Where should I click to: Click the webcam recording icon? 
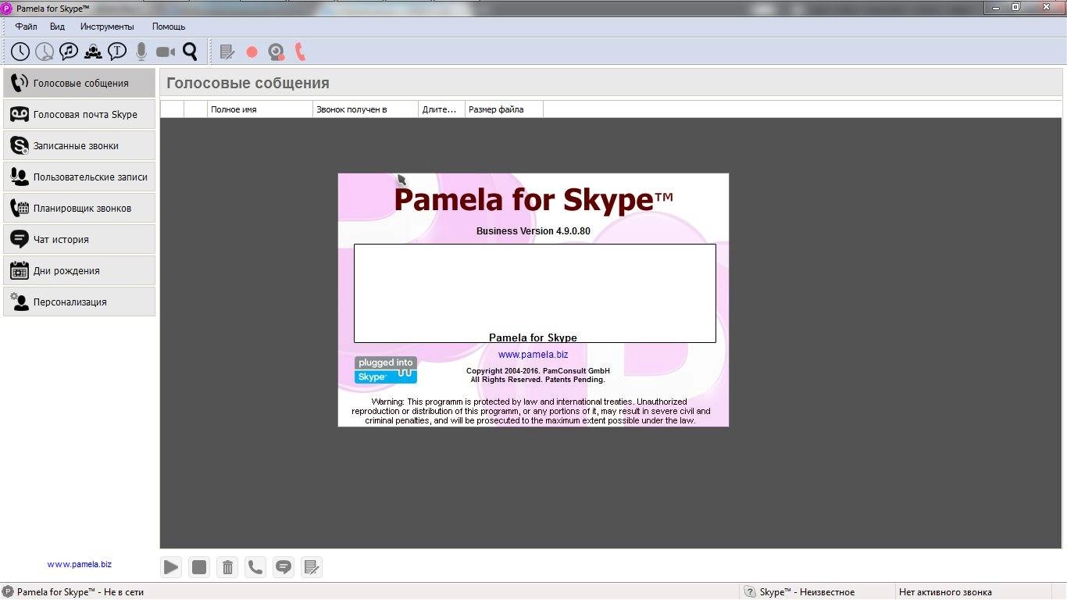277,52
